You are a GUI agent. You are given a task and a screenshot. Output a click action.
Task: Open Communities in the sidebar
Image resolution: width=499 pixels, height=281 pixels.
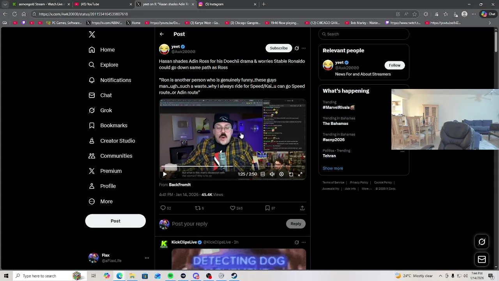click(110, 156)
